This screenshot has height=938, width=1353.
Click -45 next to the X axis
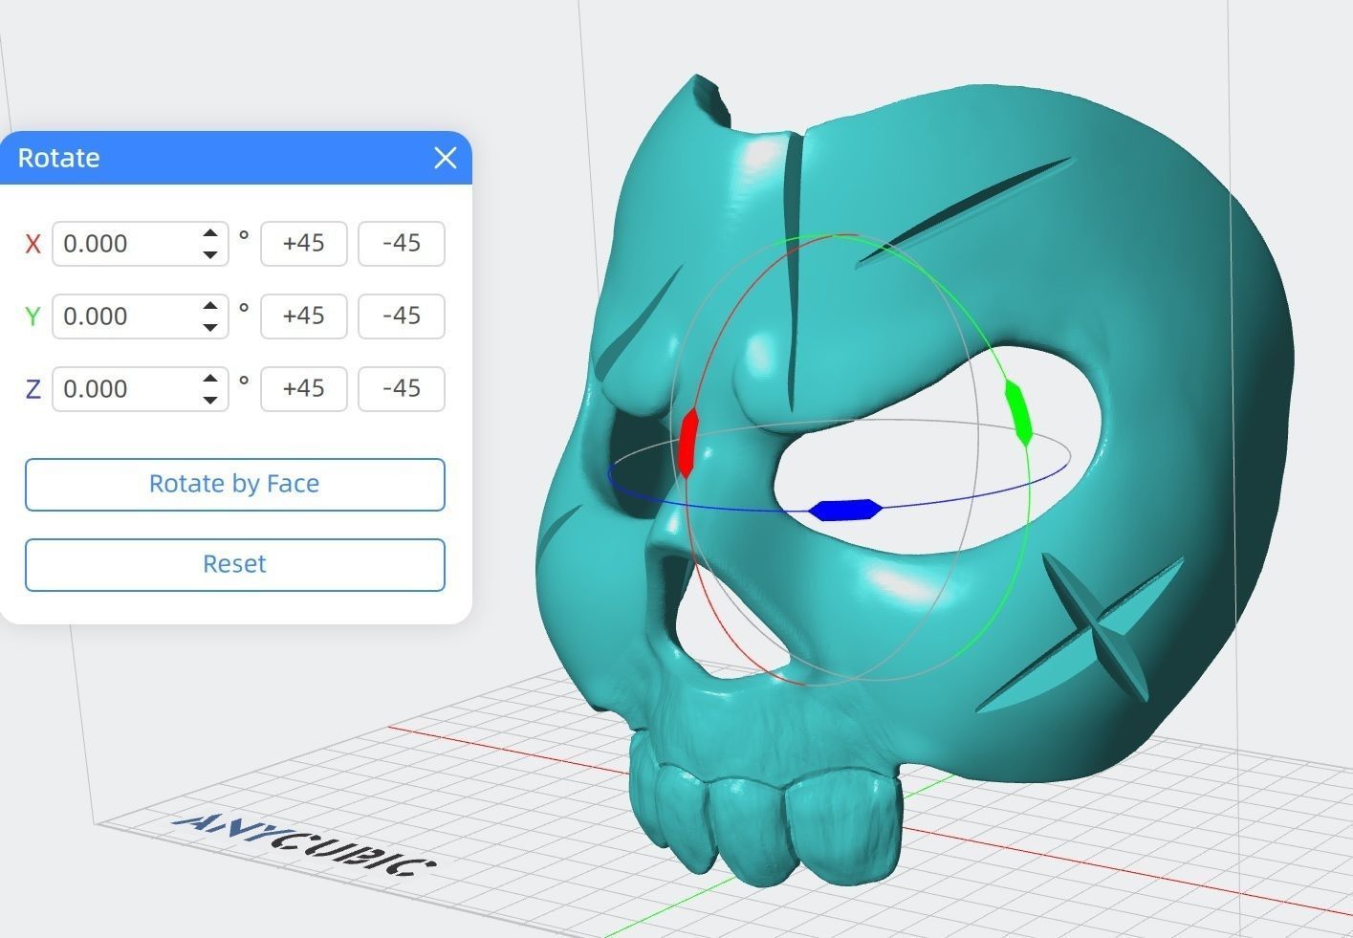(401, 243)
